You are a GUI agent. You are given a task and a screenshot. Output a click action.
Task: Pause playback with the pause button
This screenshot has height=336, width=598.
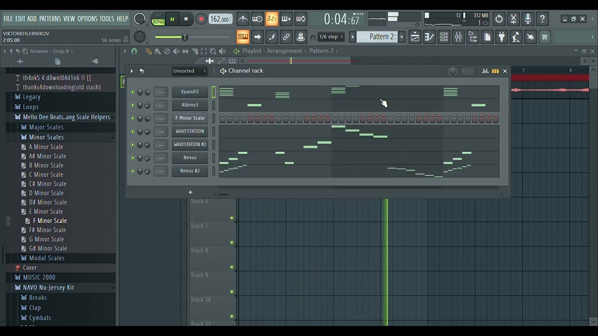click(172, 19)
